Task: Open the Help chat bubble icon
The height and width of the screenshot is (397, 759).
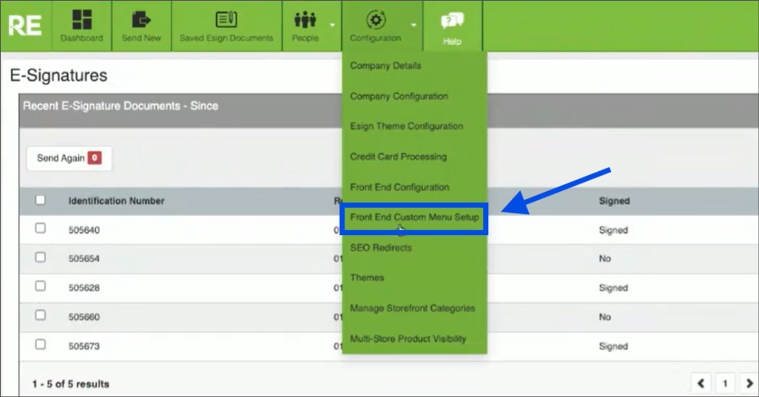Action: 452,22
